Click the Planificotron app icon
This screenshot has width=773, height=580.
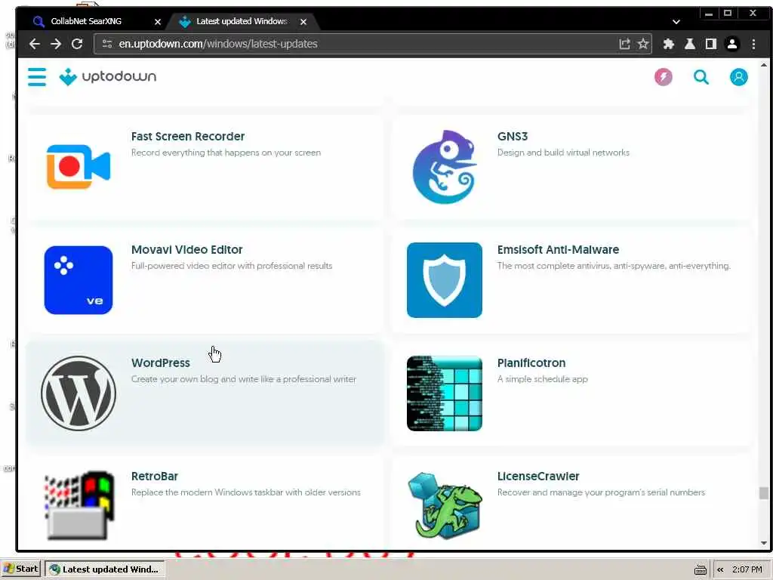445,393
